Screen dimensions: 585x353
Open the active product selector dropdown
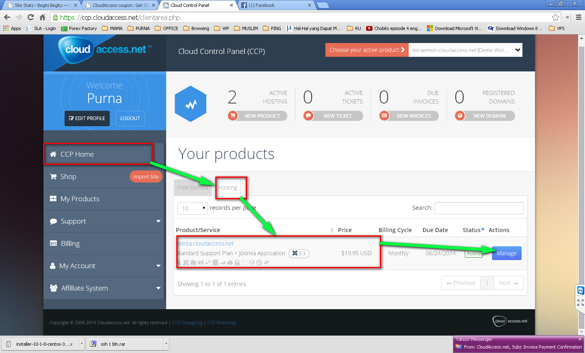click(x=466, y=50)
